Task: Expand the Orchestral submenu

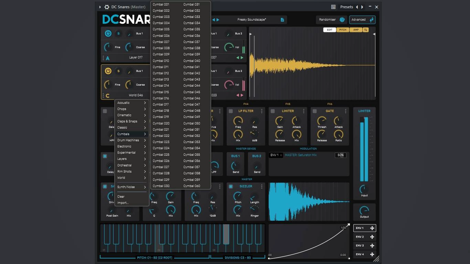Action: (x=132, y=165)
